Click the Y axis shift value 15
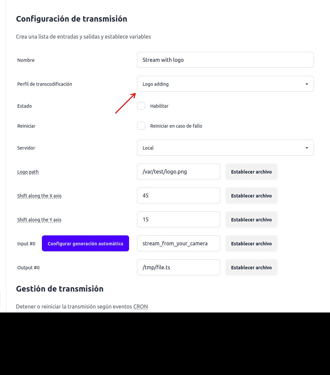Screen dimensions: 330x375 pyautogui.click(x=178, y=219)
